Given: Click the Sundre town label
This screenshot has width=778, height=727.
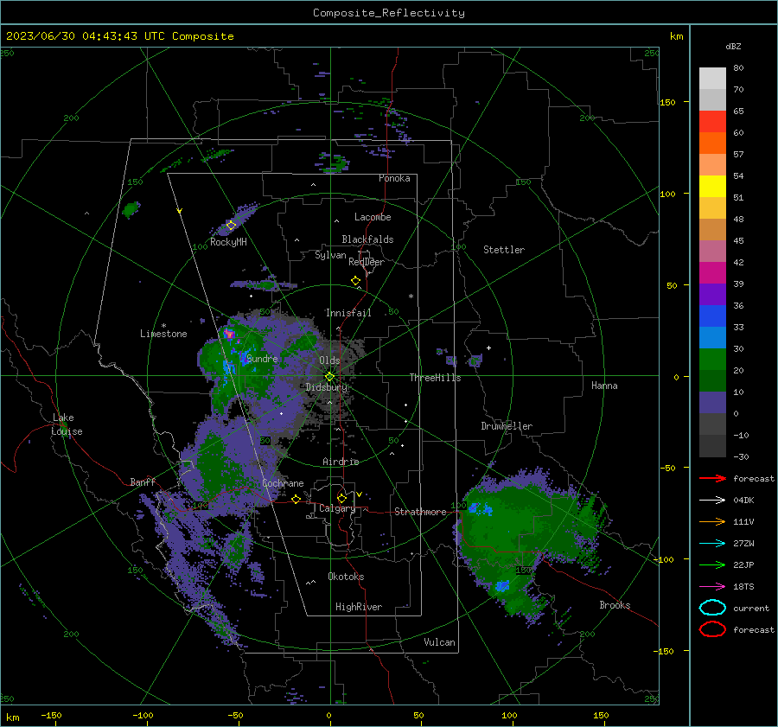Looking at the screenshot, I should click(262, 358).
